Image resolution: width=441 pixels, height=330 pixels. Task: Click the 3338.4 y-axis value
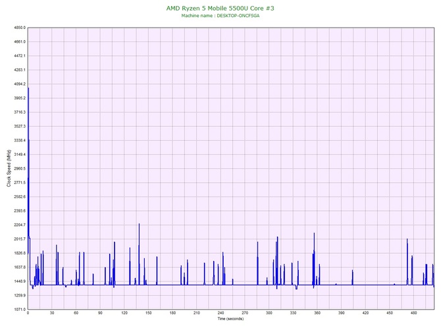[19, 140]
